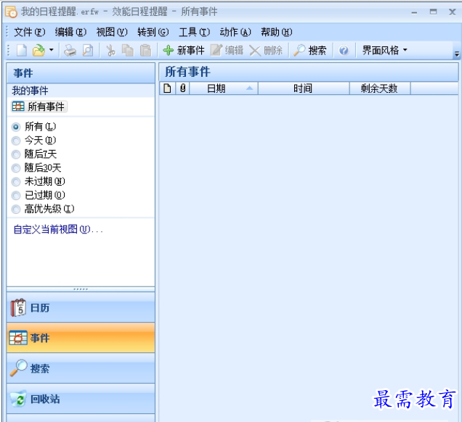Select the 今天 radio button

[x=16, y=140]
